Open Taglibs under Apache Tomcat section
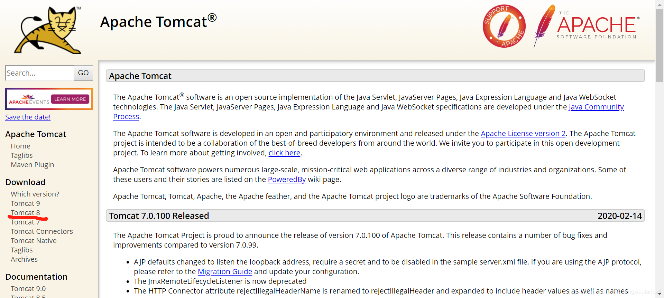Screen dimensions: 664x298 (x=22, y=155)
